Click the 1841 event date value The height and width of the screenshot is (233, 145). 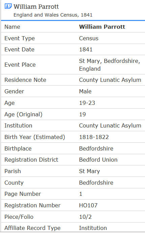click(x=86, y=49)
